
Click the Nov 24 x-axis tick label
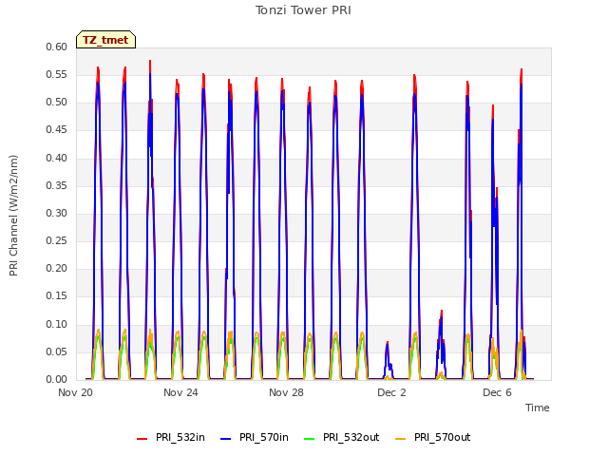[x=180, y=392]
